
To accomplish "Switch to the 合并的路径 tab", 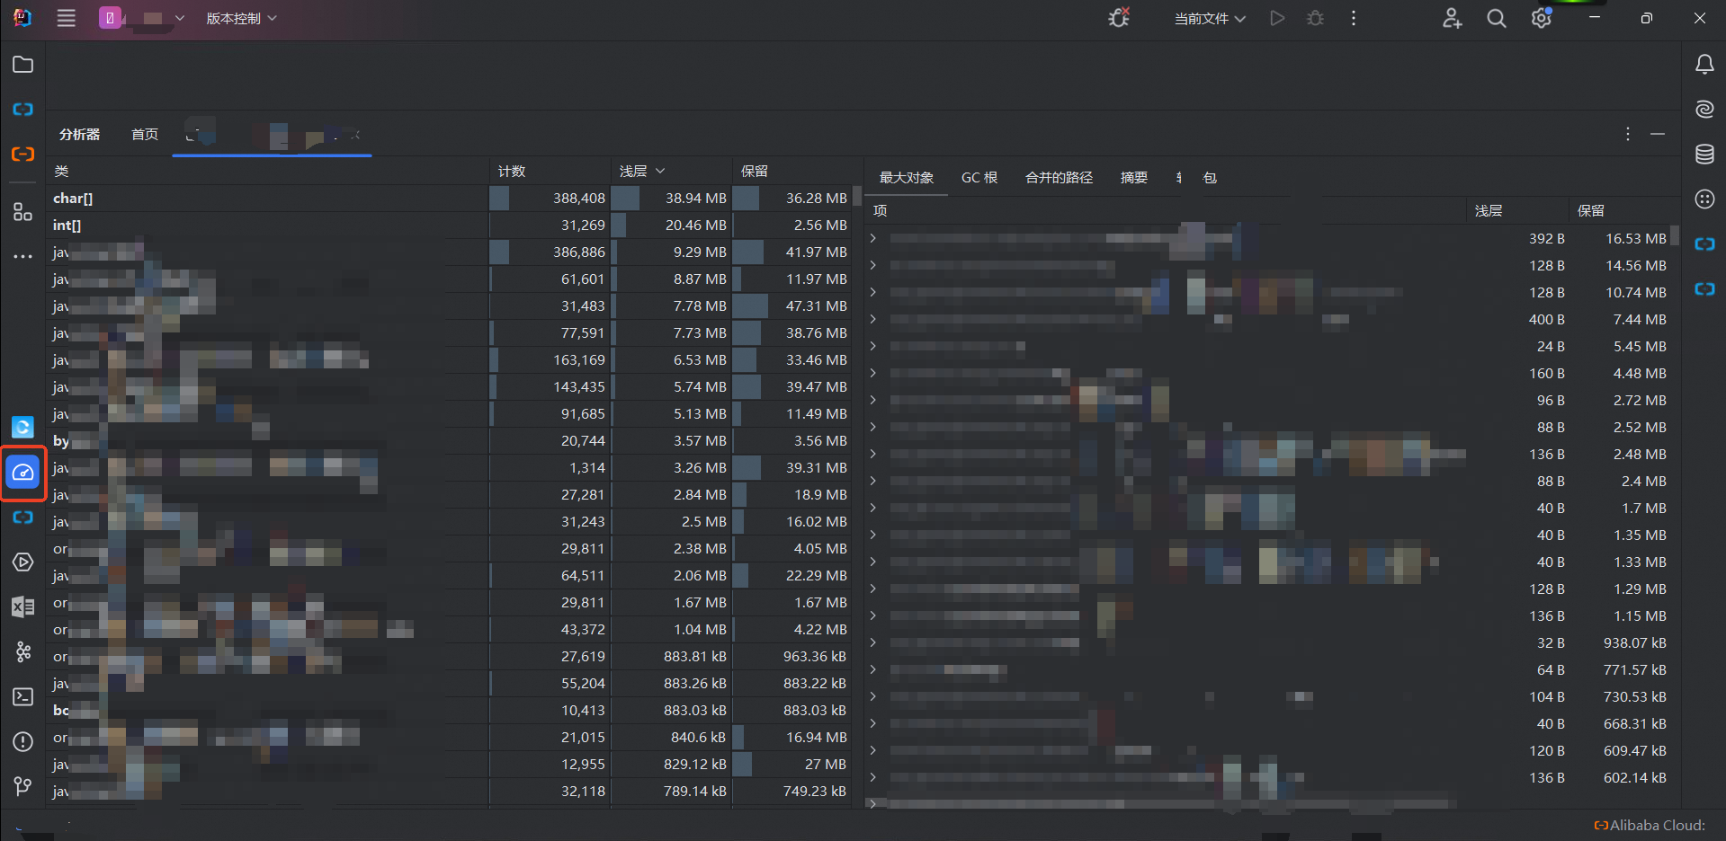I will pos(1059,178).
